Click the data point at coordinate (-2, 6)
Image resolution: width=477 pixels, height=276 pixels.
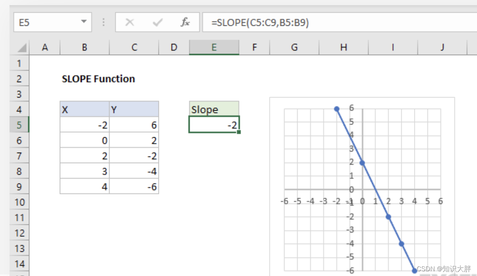(x=336, y=109)
